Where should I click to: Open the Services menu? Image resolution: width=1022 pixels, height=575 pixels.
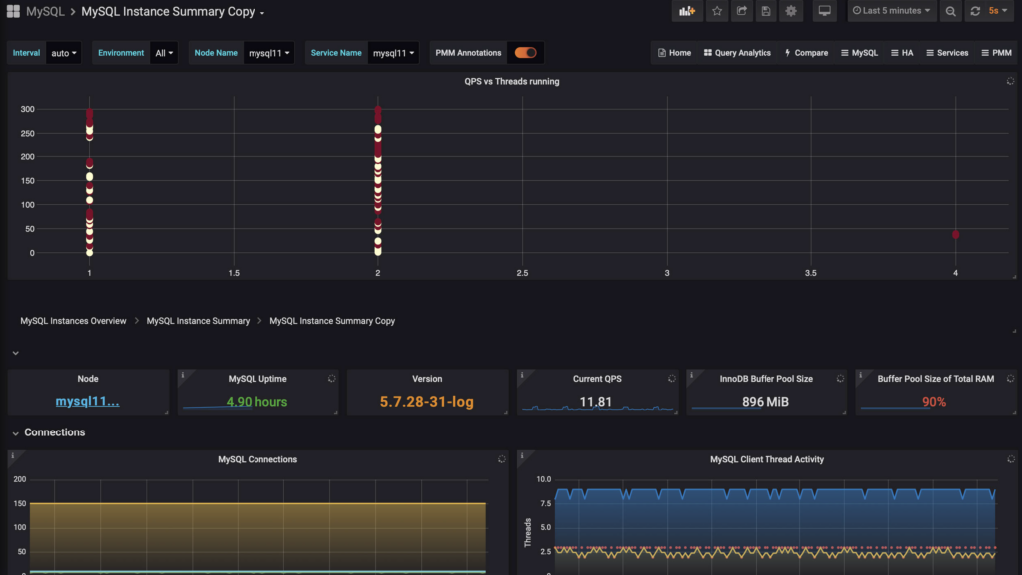(946, 53)
